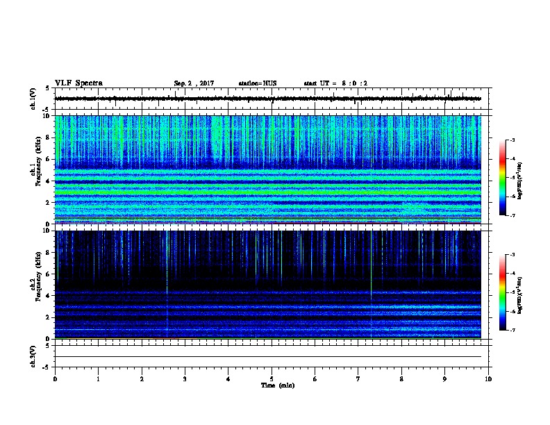Click the ch.1 "Frequency (kHz)" axis label
Viewport: 550px width, 425px height.
(x=38, y=161)
